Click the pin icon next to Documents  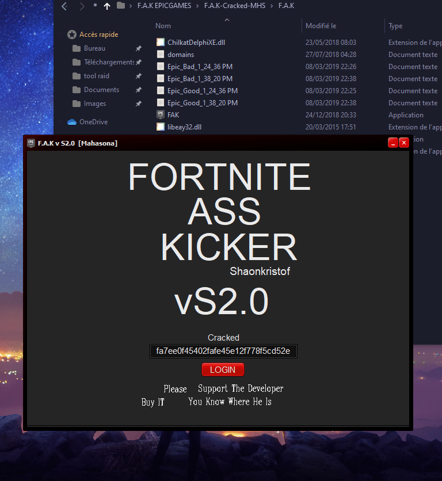[139, 90]
